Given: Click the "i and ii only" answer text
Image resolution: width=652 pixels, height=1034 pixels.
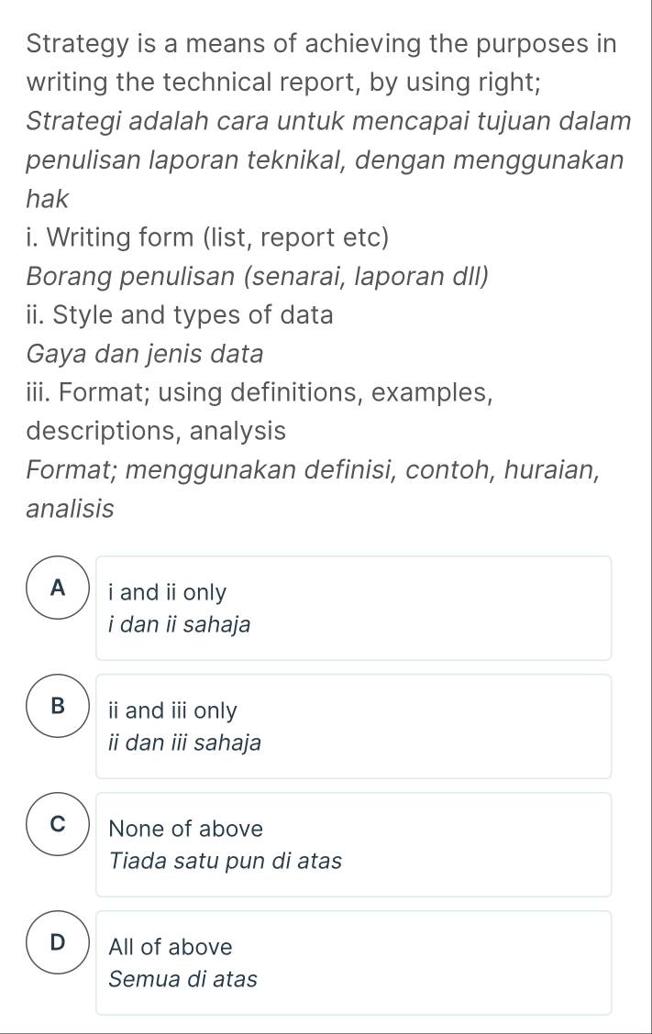Looking at the screenshot, I should point(167,593).
